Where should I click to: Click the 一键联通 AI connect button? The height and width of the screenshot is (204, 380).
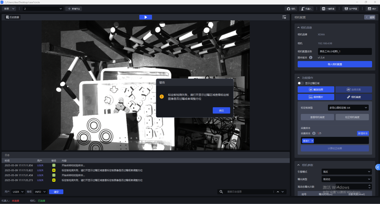[328, 9]
